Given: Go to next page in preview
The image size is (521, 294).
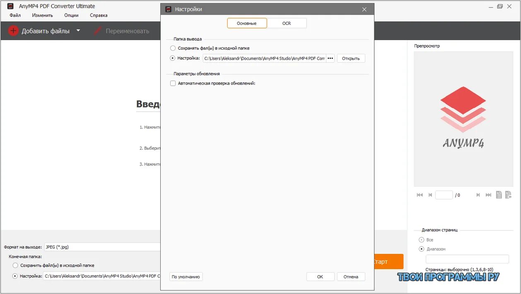Looking at the screenshot, I should tap(478, 195).
